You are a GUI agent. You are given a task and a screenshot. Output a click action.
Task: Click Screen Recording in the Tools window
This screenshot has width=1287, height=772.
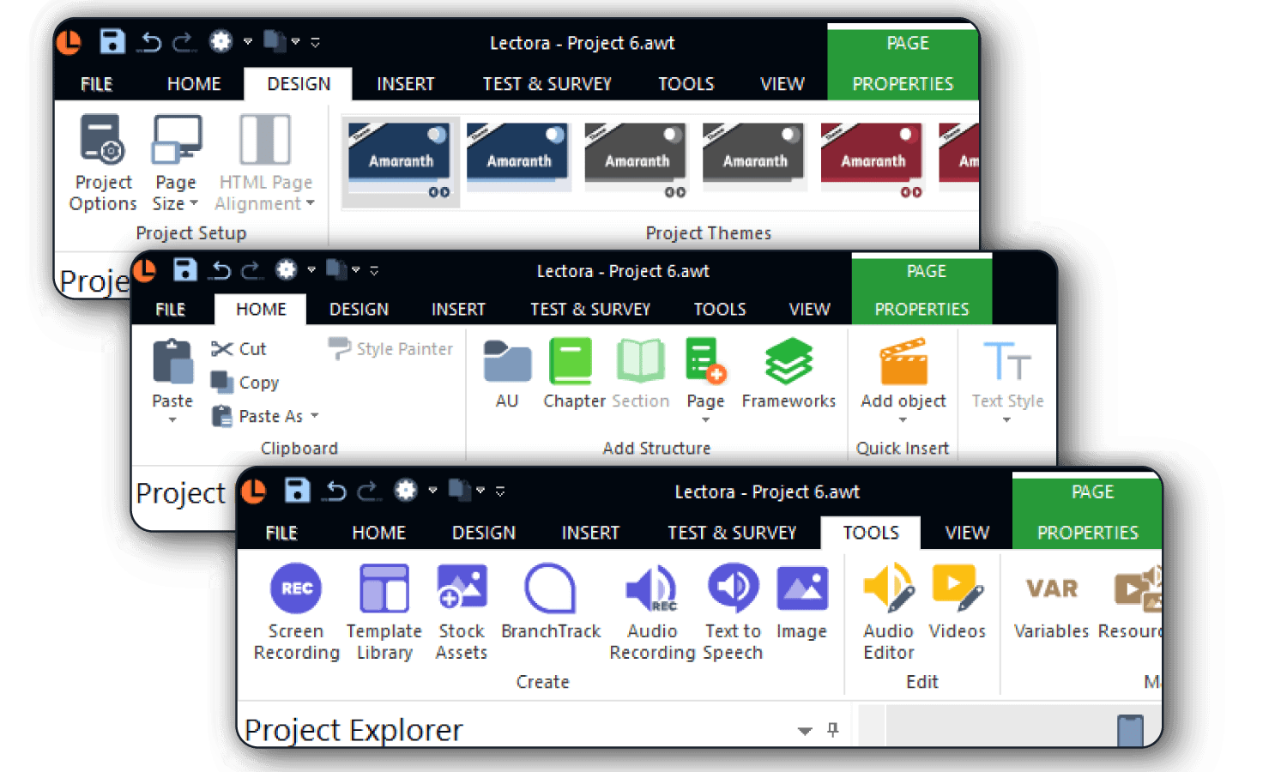coord(296,612)
